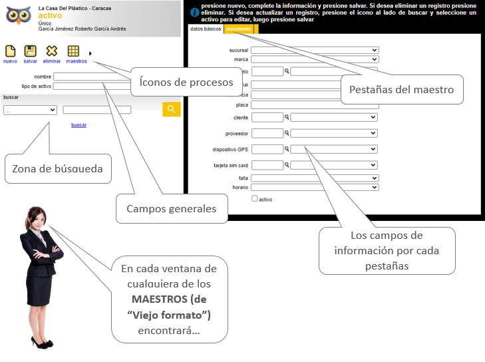485x362 pixels.
Task: Click the magnifier beside the modelo code field
Action: 287,71
